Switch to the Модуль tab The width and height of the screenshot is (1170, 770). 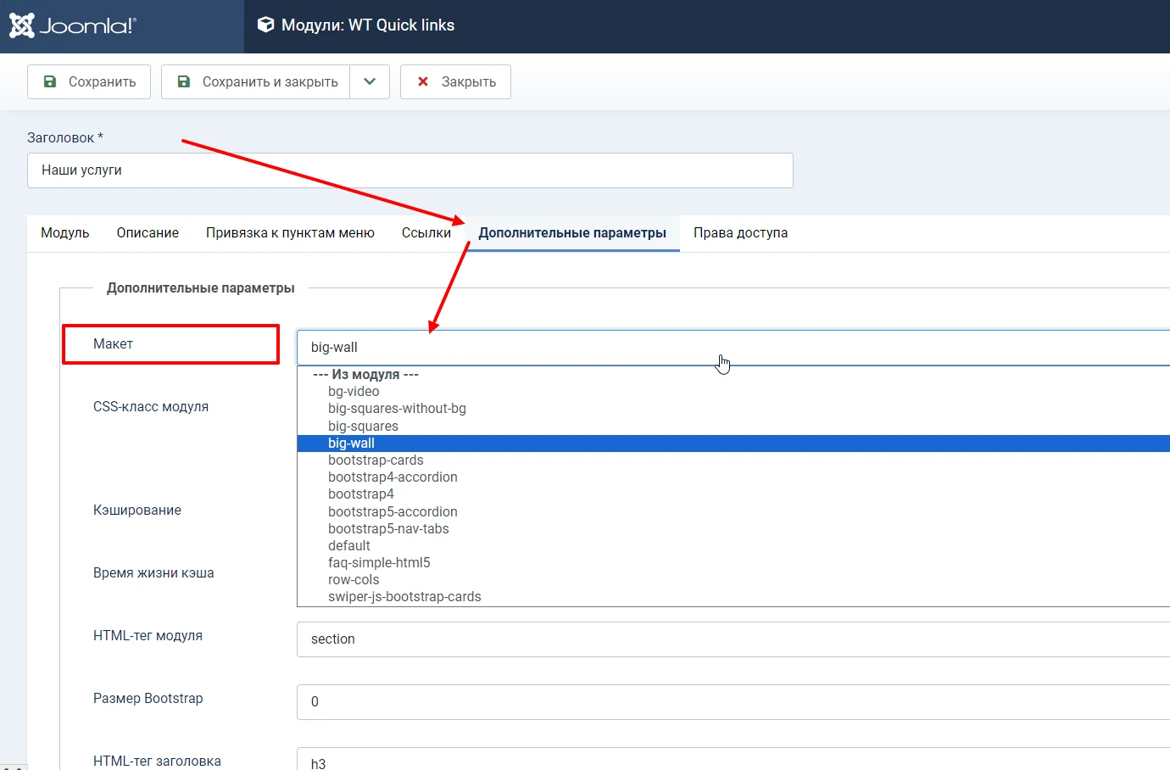(x=64, y=232)
